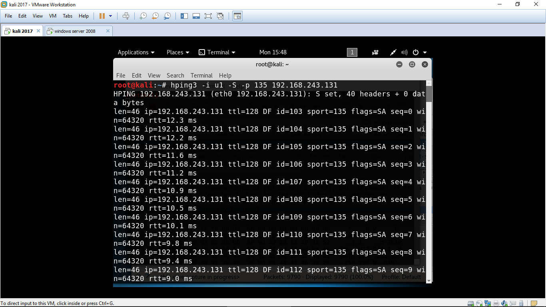Click the VMware Unity mode icon

(x=220, y=16)
